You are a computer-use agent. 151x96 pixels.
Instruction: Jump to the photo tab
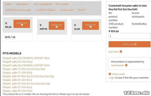click(x=8, y=4)
